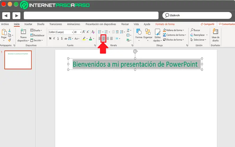Click the browser Search field
Screen dimensions: 235x147
(x=197, y=15)
